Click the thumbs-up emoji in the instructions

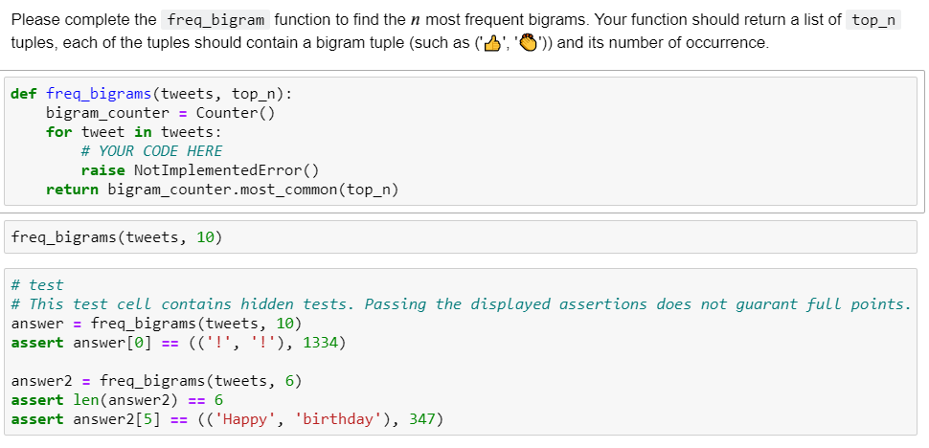(491, 44)
